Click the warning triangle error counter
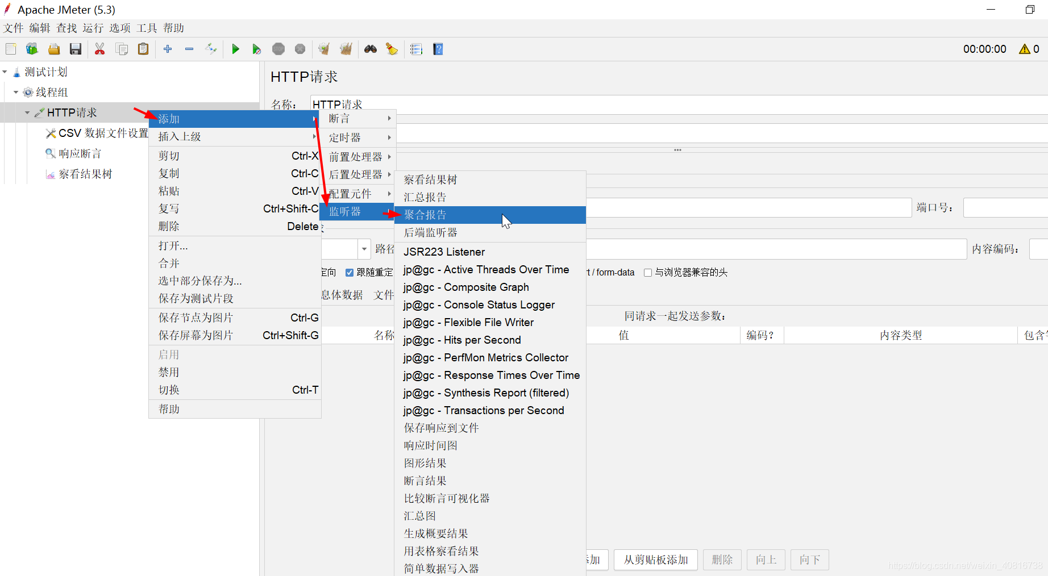The height and width of the screenshot is (576, 1048). click(1029, 49)
